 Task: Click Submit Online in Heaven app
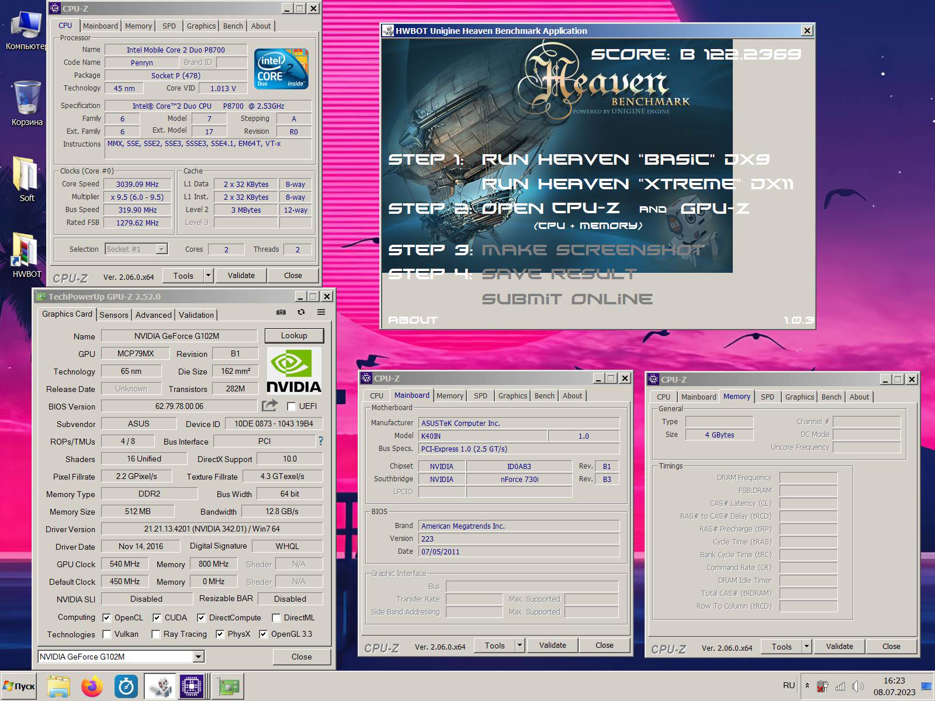tap(567, 299)
